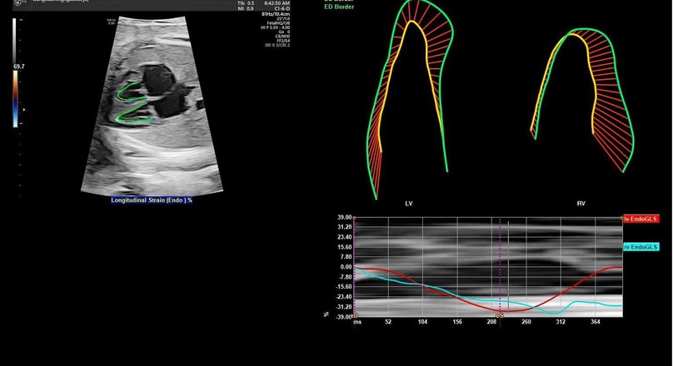Click the 15.60 y-axis value

click(x=345, y=247)
